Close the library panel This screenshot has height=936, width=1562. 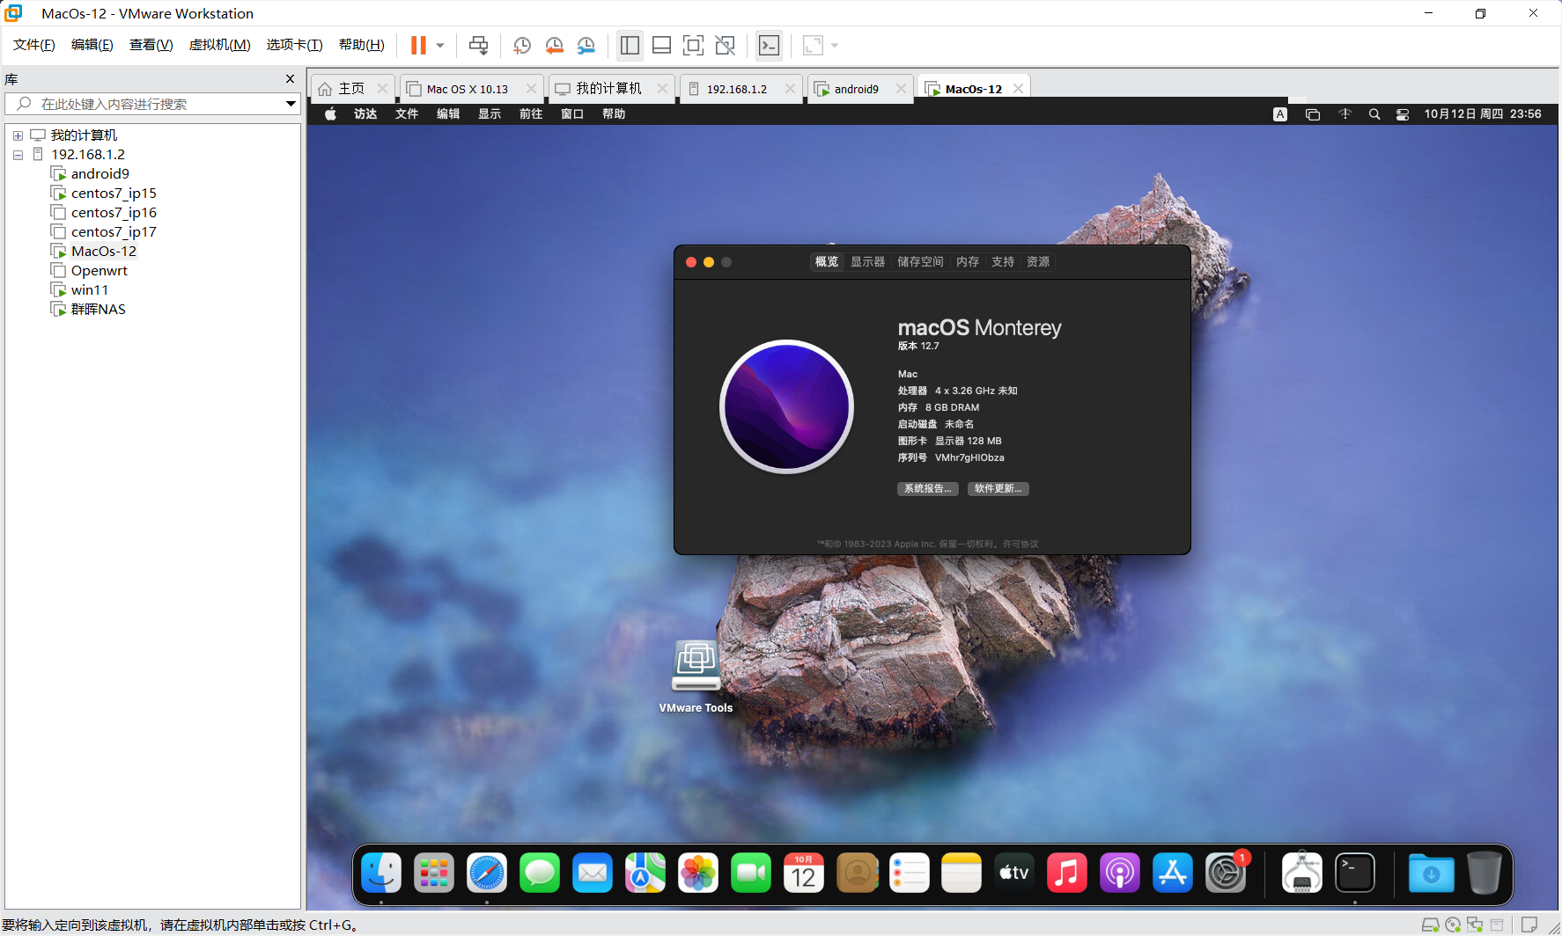point(290,79)
